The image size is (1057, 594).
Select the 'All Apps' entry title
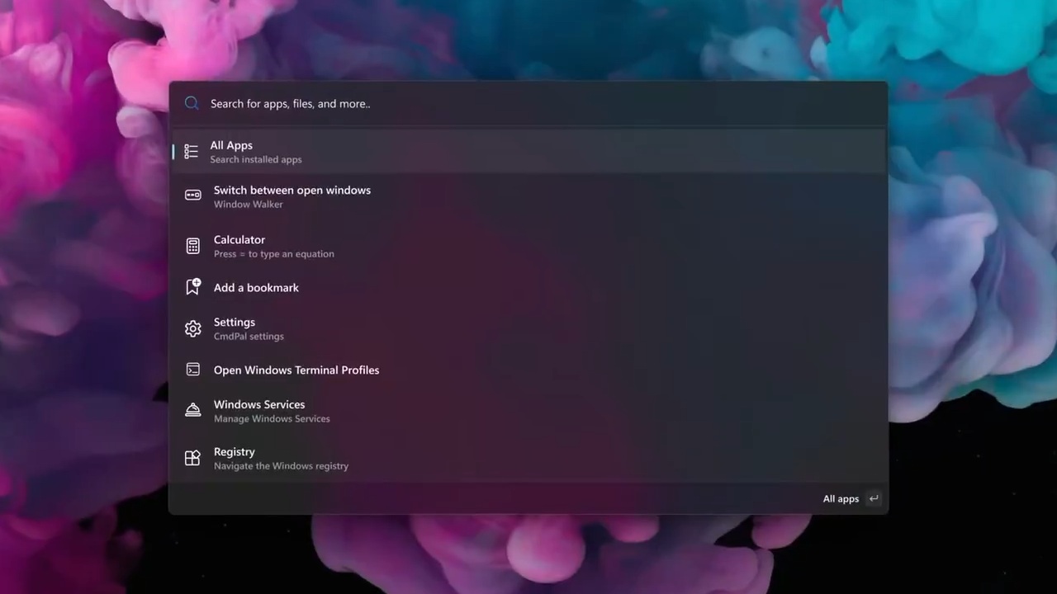tap(231, 145)
